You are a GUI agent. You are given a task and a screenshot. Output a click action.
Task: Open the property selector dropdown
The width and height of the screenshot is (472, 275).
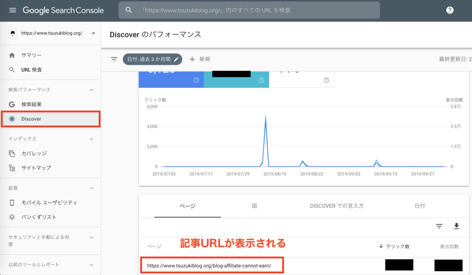pyautogui.click(x=93, y=34)
